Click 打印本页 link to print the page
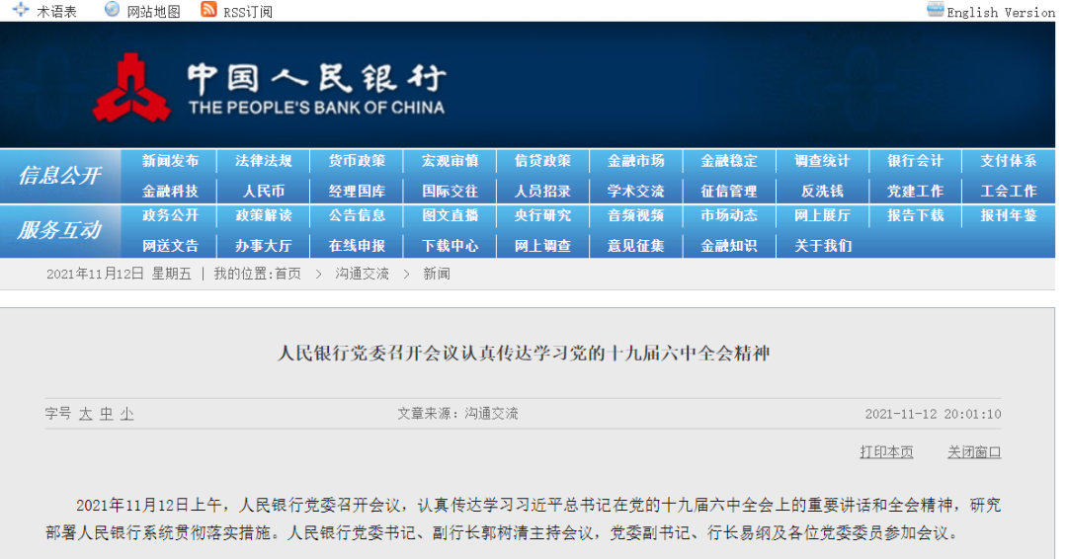The width and height of the screenshot is (1067, 559). click(886, 452)
